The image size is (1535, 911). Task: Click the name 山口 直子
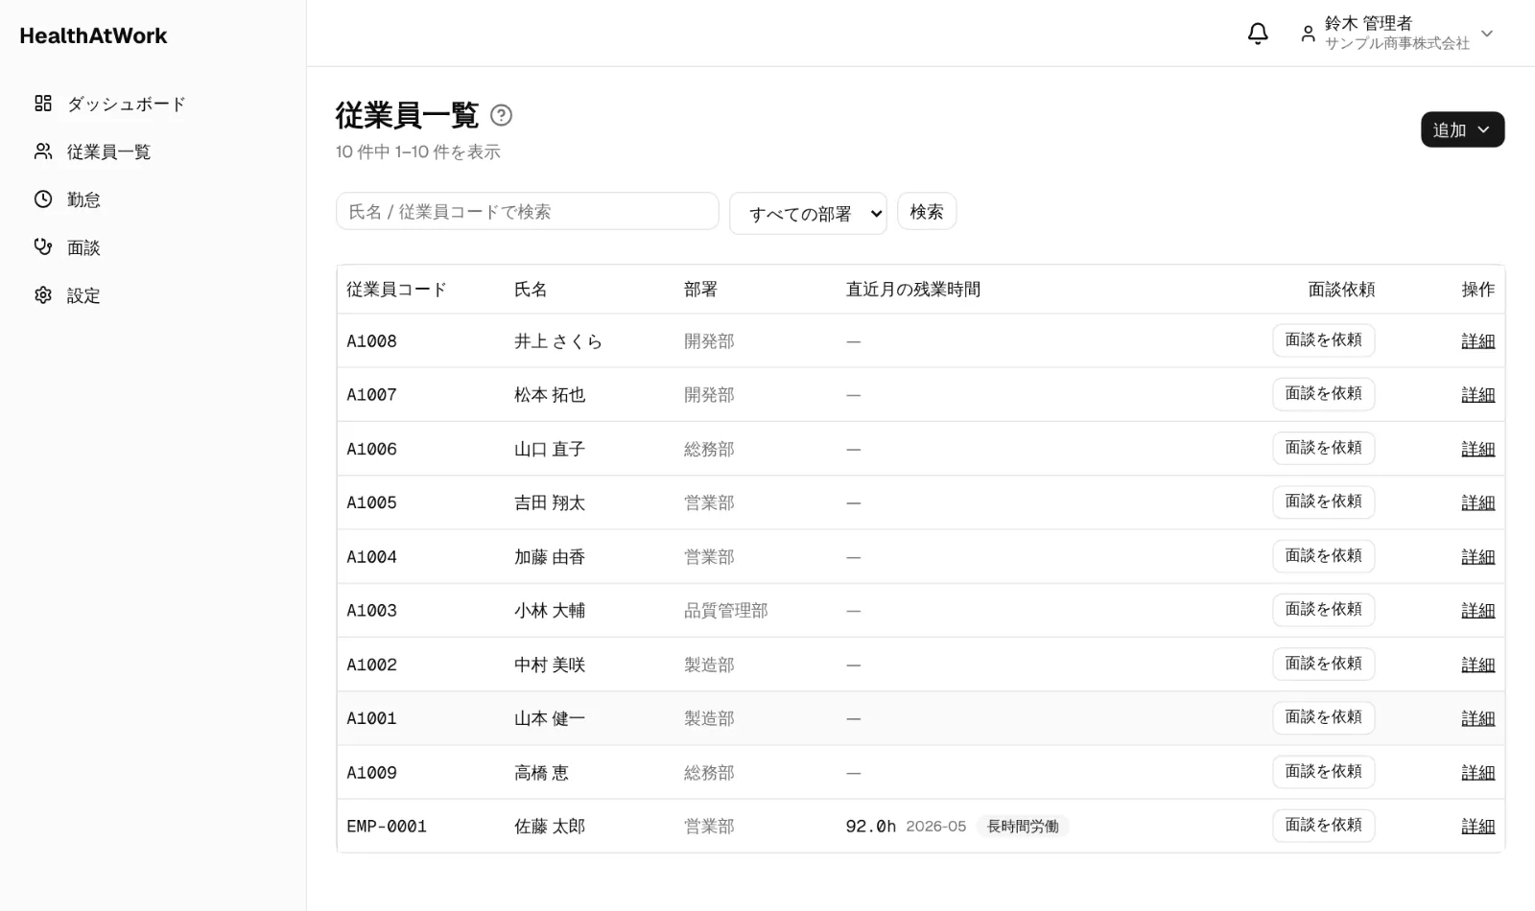[549, 449]
